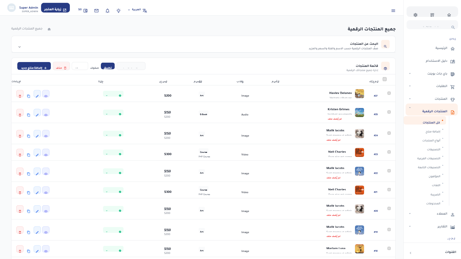Open Kristen Grimes product thumbnail
Viewport: 461px width, 259px height.
pyautogui.click(x=360, y=113)
